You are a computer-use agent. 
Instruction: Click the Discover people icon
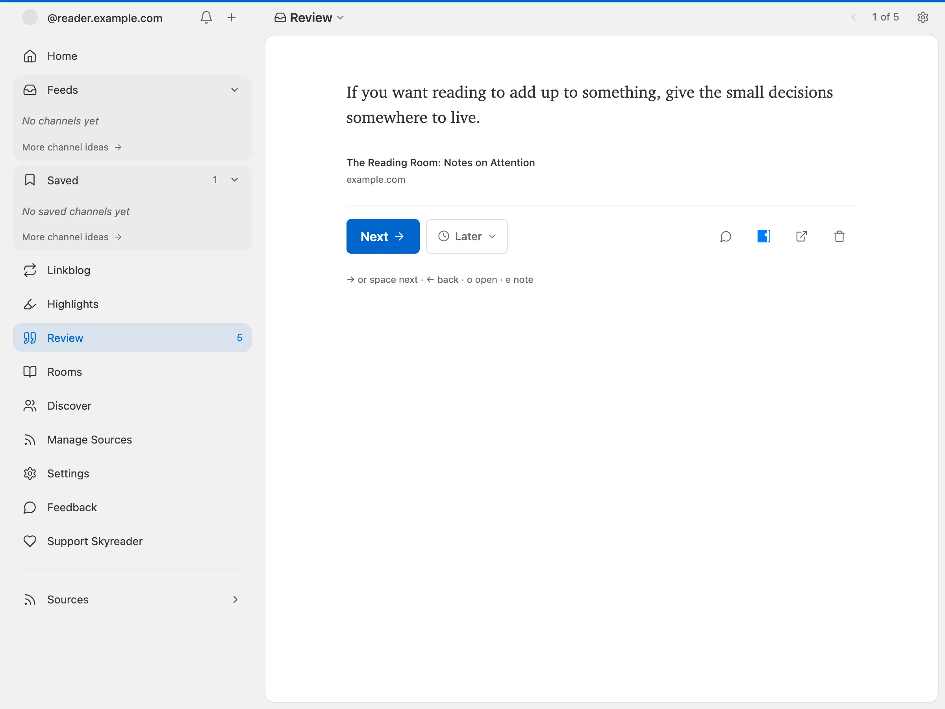pos(30,406)
